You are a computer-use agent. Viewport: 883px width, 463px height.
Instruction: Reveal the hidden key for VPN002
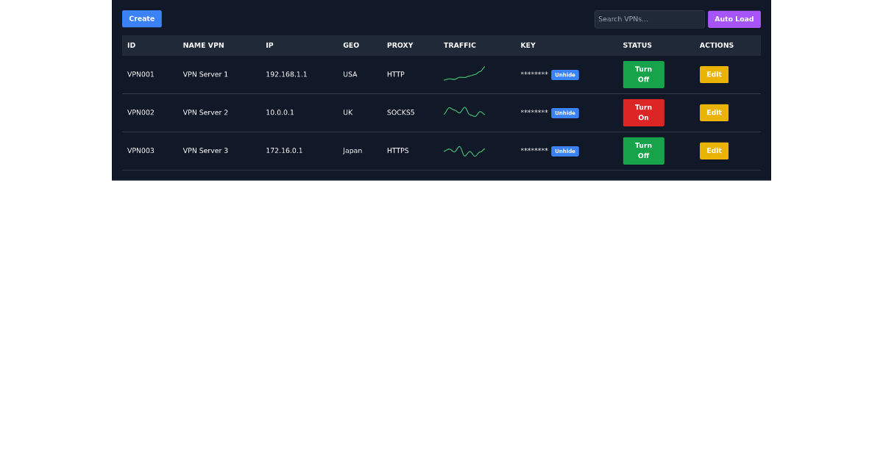point(564,113)
